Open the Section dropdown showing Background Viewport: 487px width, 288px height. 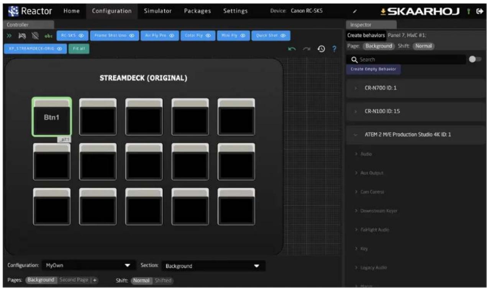pos(214,266)
